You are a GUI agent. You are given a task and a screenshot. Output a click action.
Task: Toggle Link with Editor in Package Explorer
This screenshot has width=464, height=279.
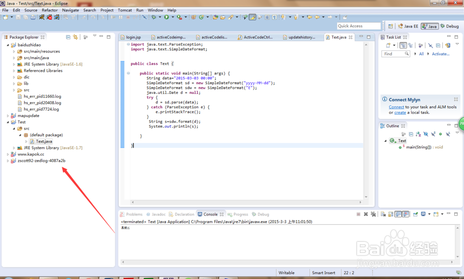pos(76,37)
